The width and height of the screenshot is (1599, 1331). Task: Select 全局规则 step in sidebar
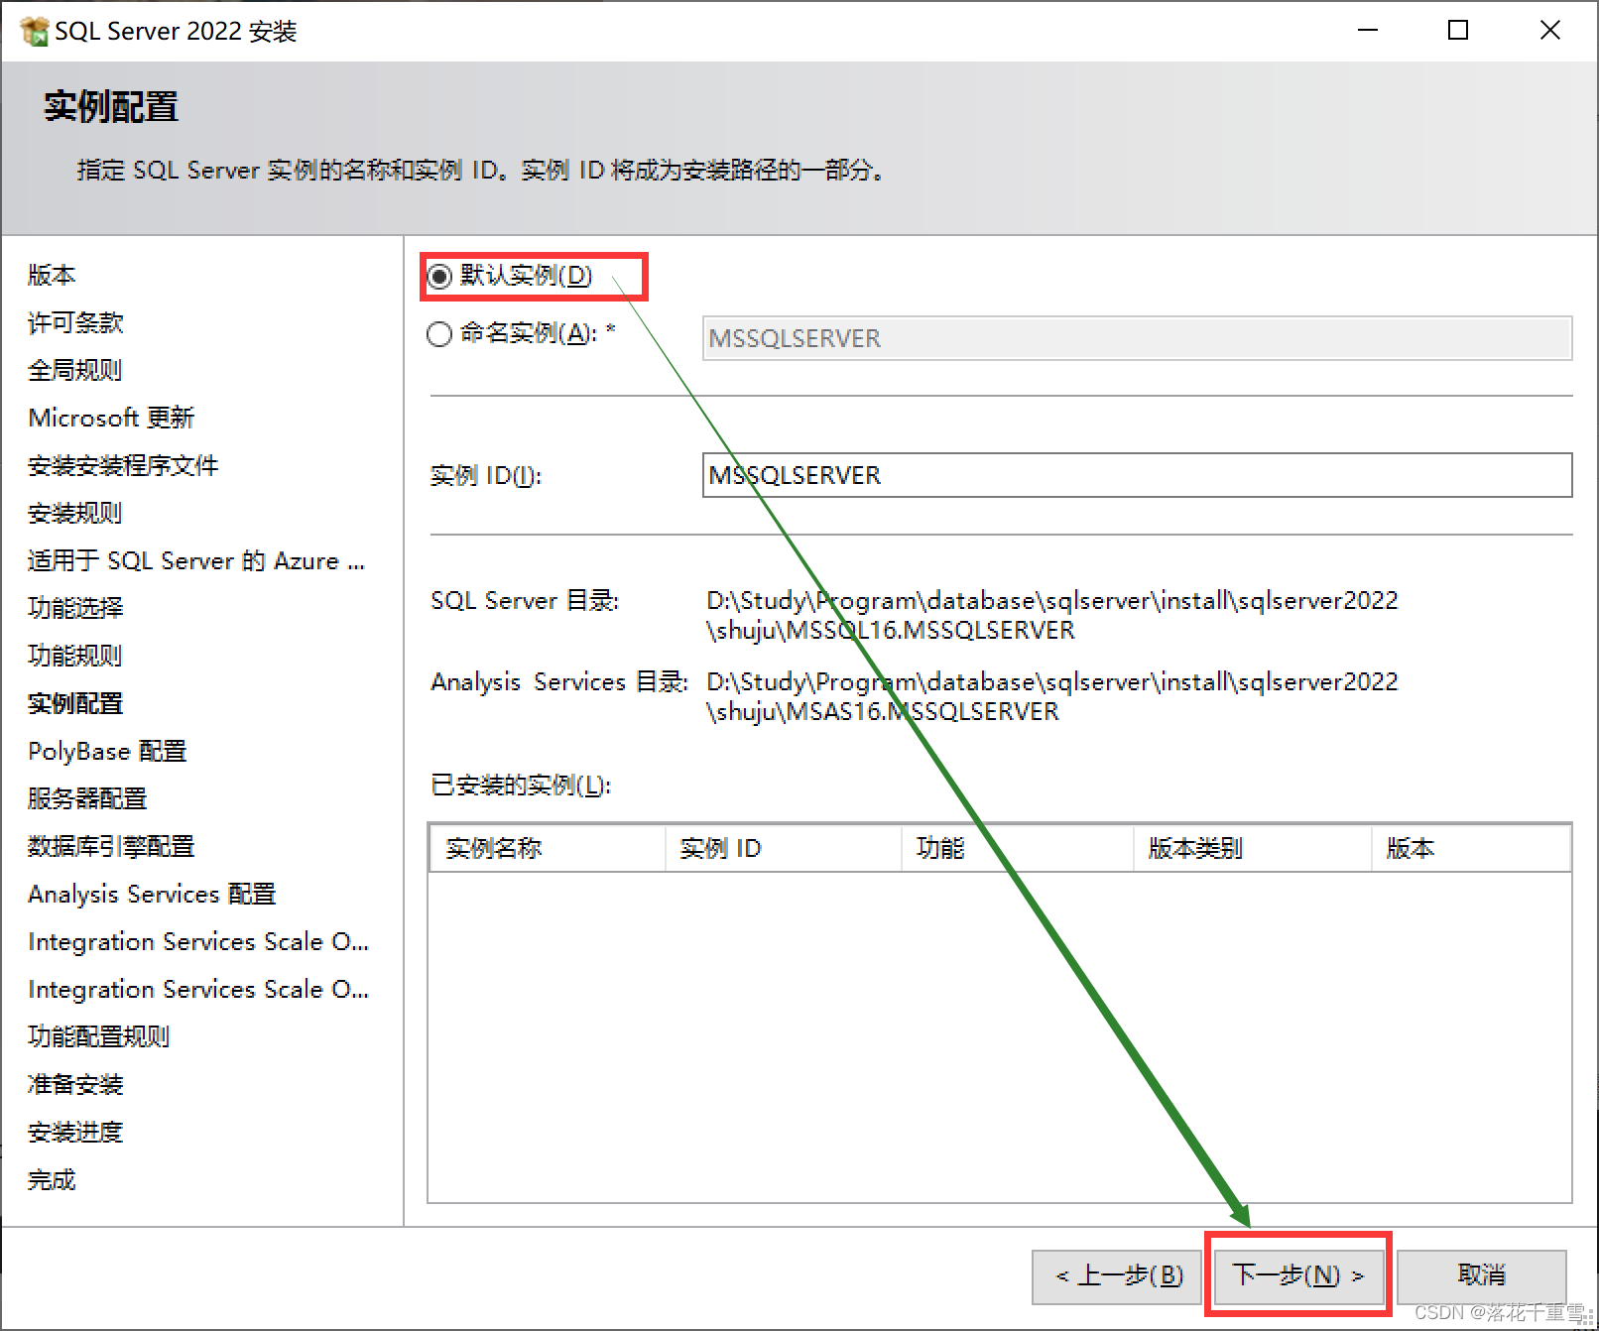pyautogui.click(x=75, y=370)
